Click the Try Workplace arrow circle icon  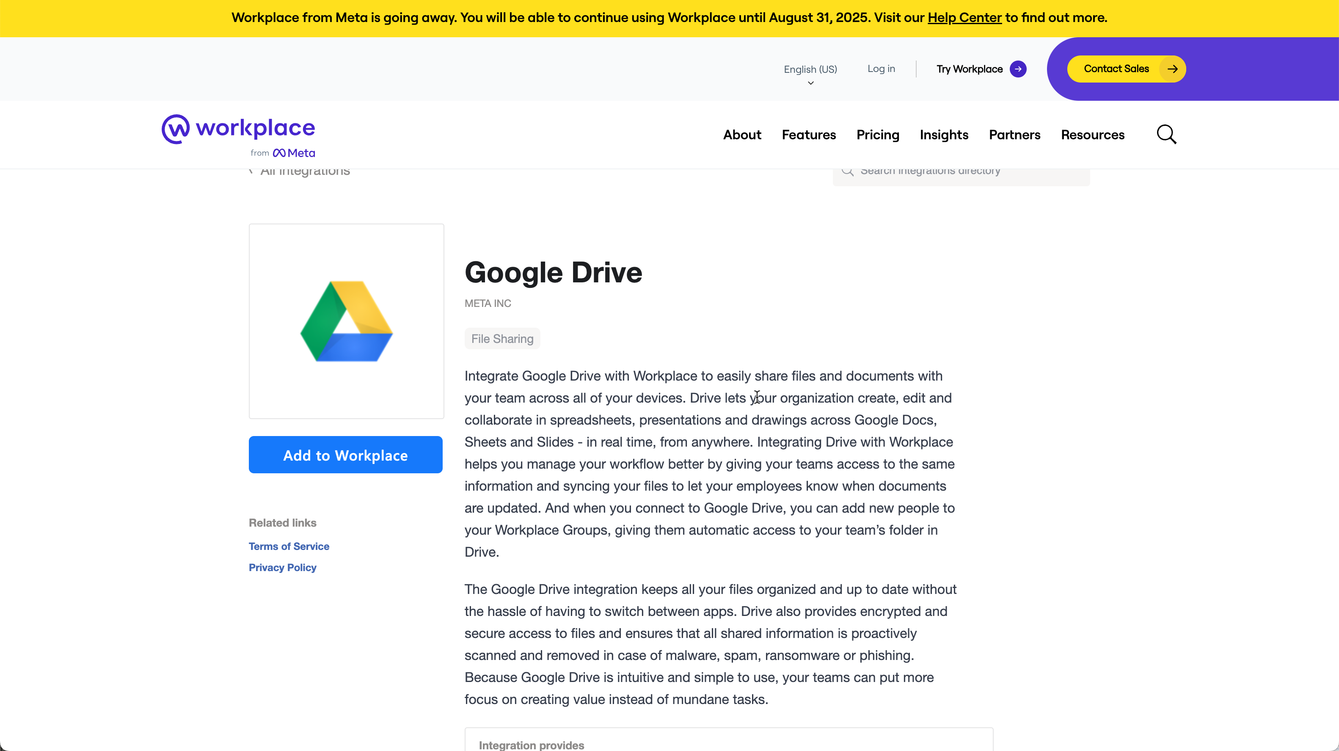1018,69
